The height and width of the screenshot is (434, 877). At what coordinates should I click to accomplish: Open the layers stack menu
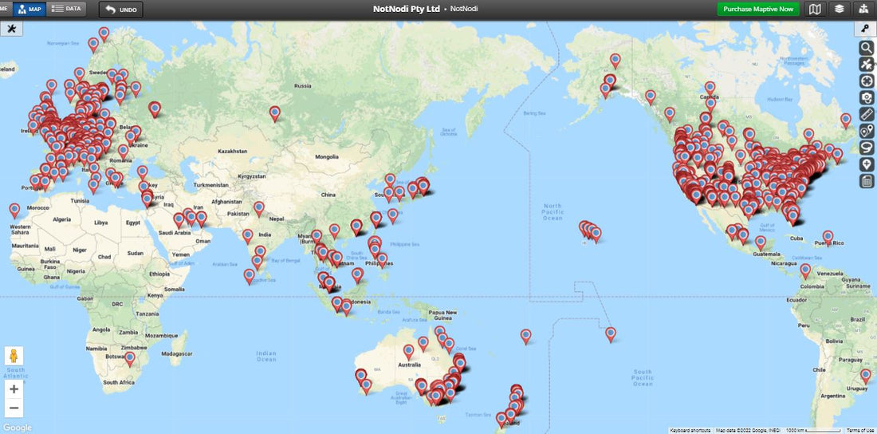point(839,9)
